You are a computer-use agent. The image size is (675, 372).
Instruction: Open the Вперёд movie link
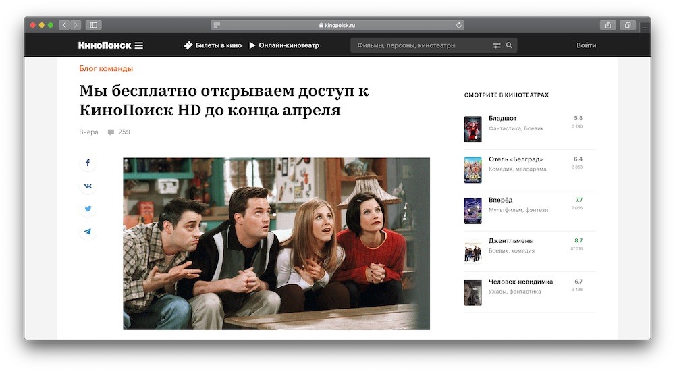point(500,201)
